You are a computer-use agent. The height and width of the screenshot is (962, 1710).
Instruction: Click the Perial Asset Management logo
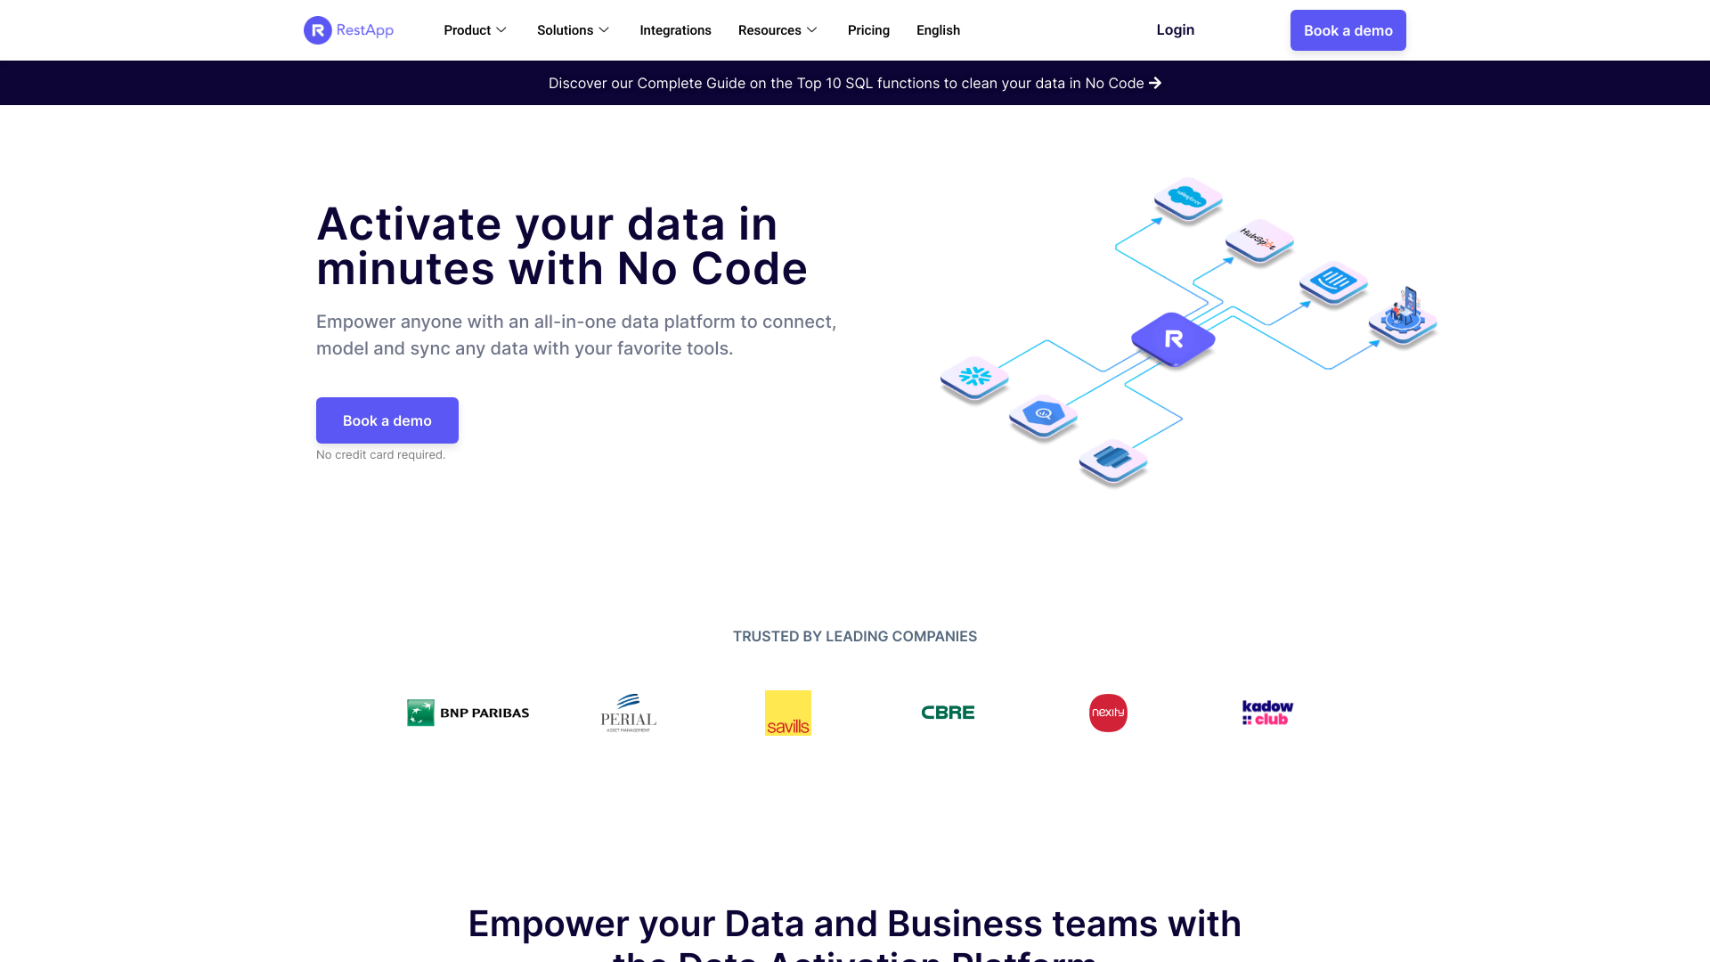click(628, 713)
